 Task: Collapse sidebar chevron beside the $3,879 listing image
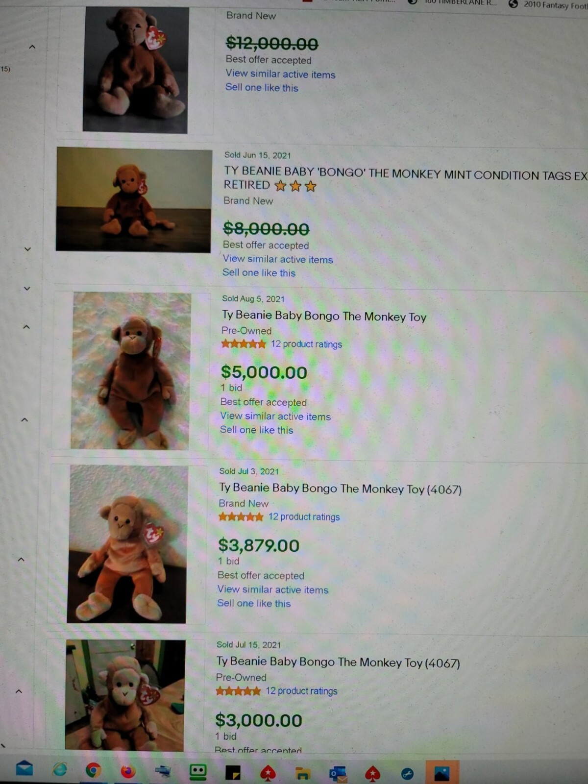(21, 559)
